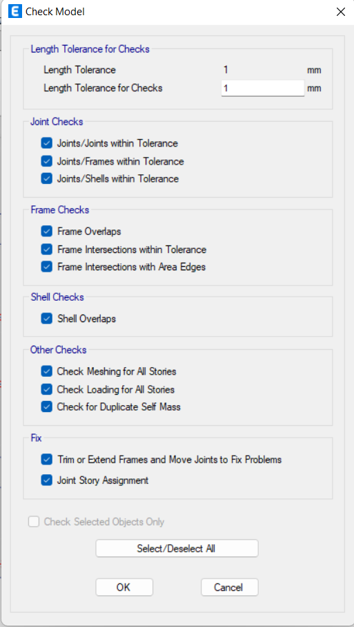The width and height of the screenshot is (354, 627).
Task: Disable Joints/Shells within Tolerance check
Action: pos(47,179)
